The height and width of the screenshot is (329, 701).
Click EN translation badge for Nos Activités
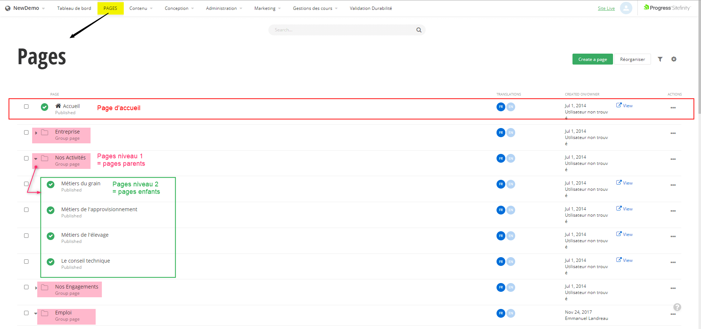click(x=511, y=159)
